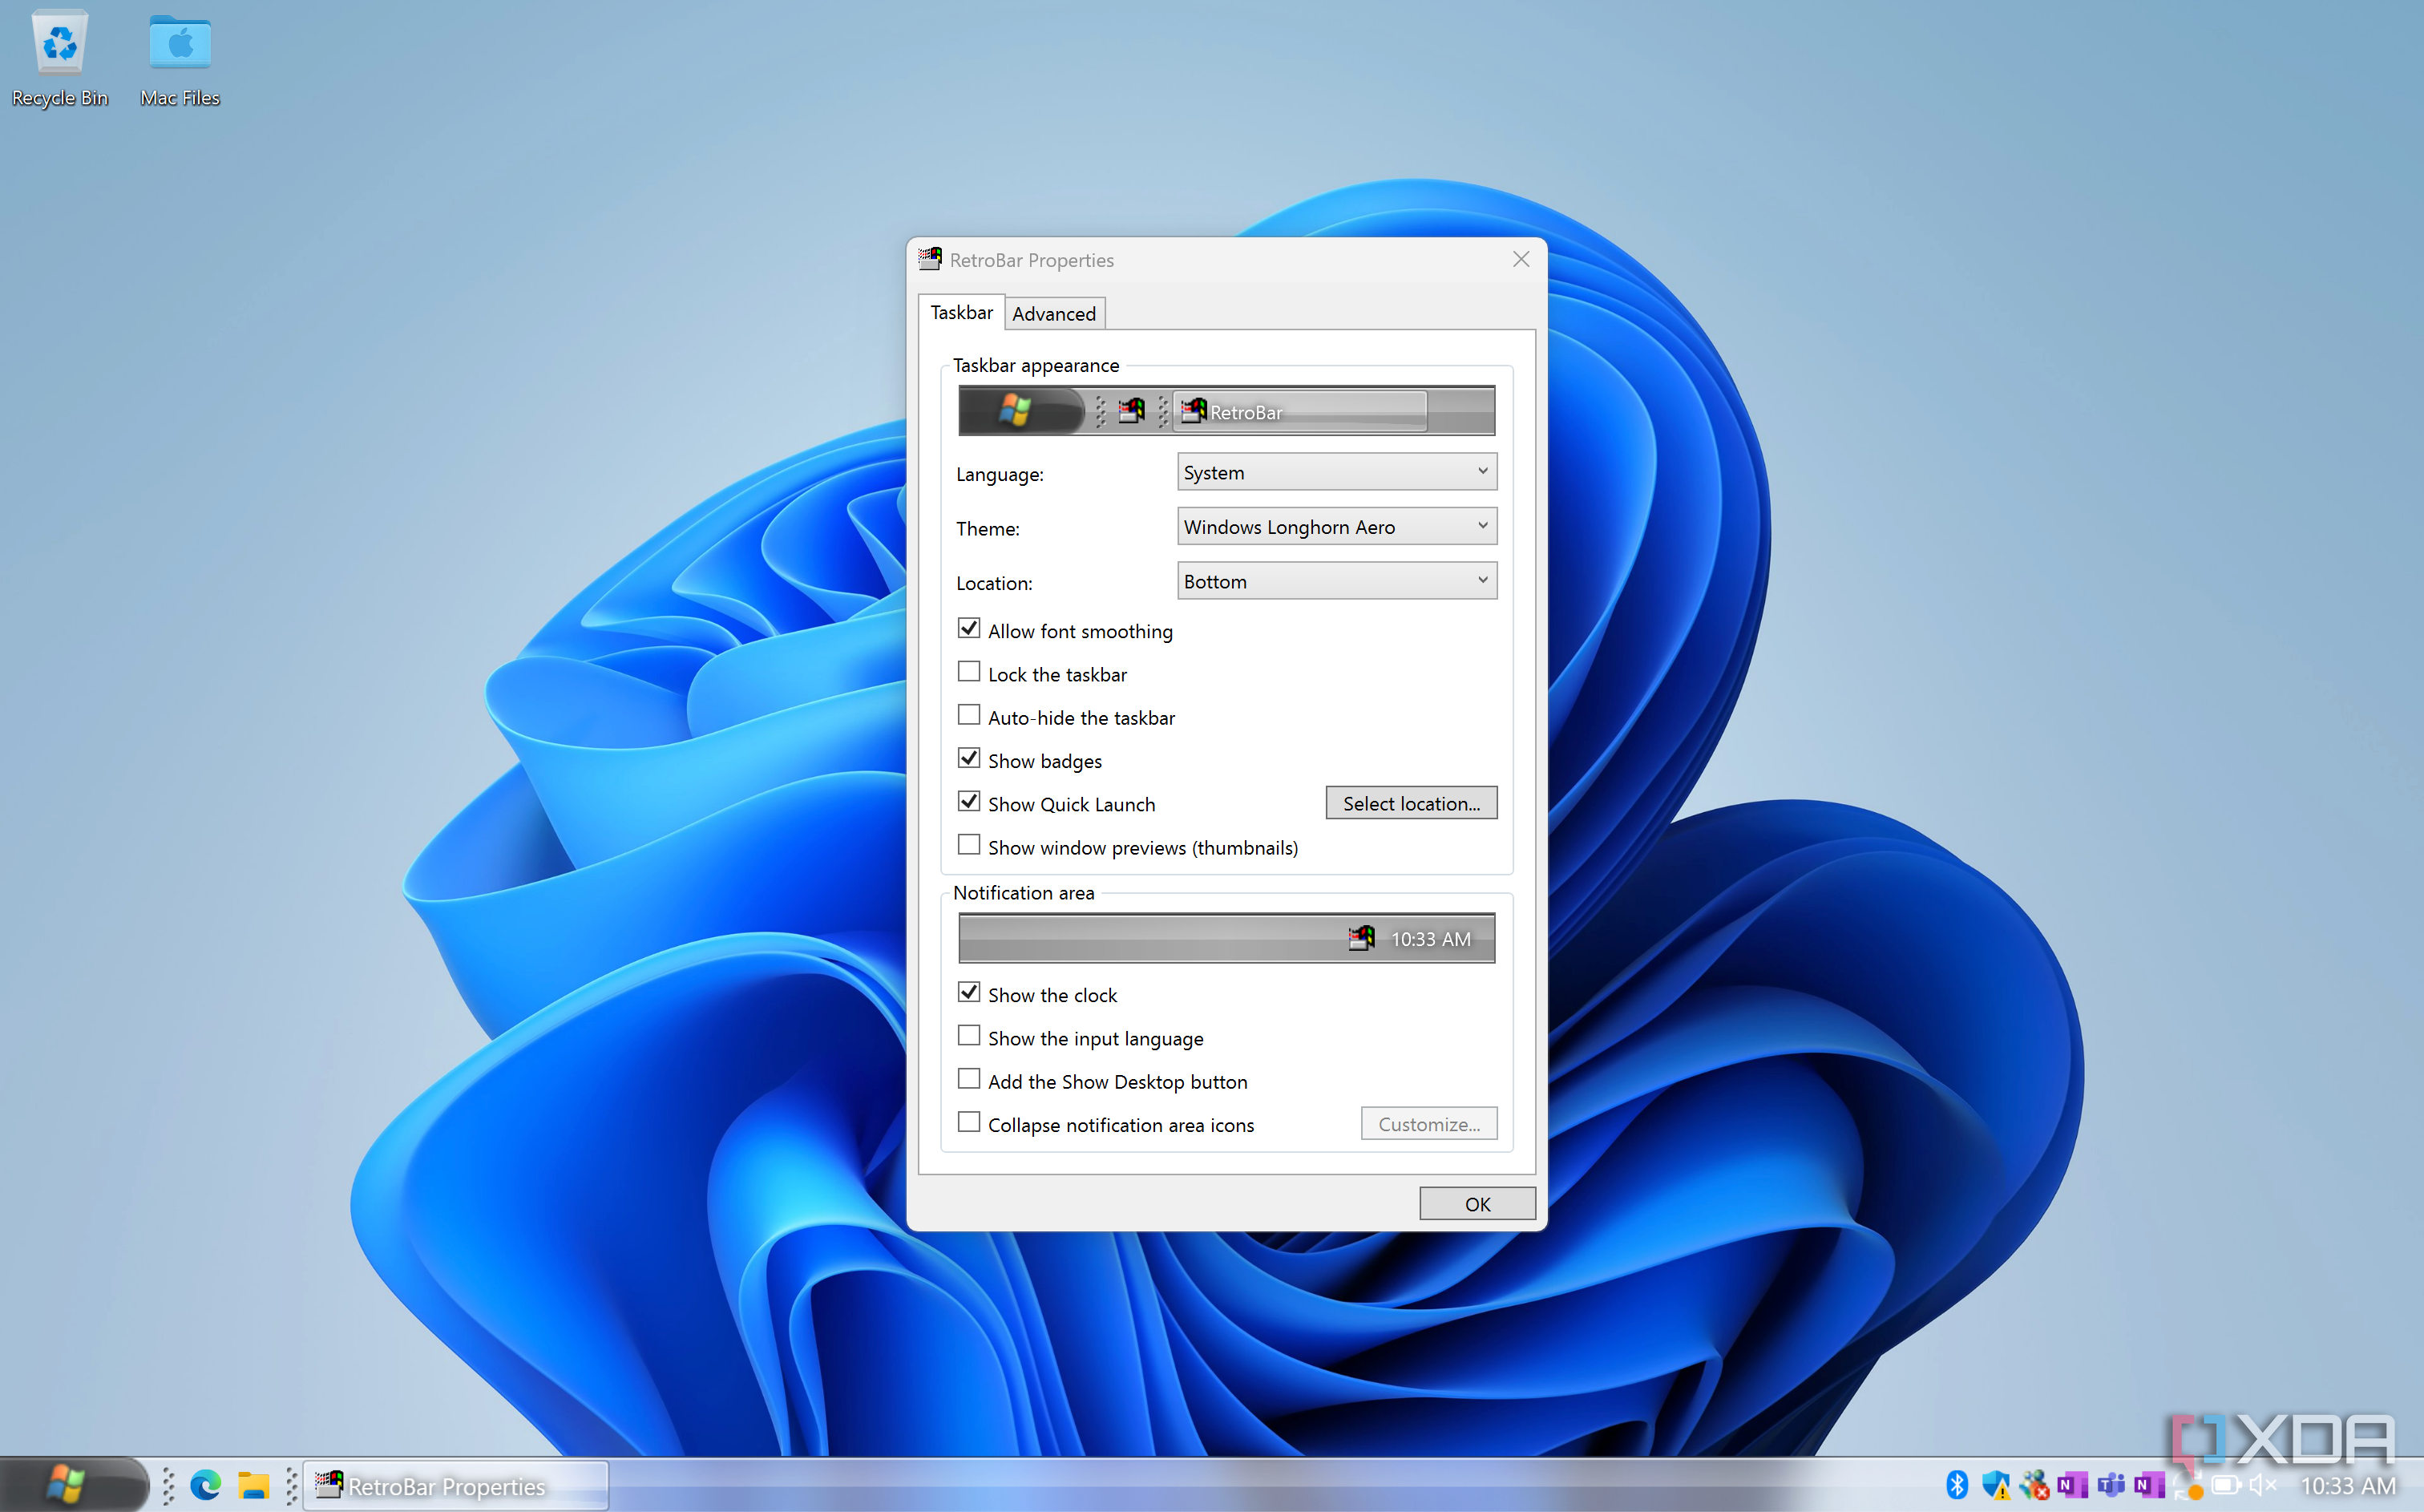Image resolution: width=2424 pixels, height=1512 pixels.
Task: Click the 10:33 AM clock in notification preview
Action: 1430,939
